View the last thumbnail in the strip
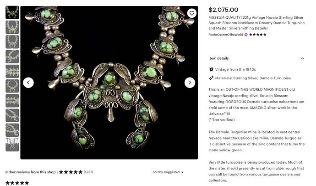Screen dimensions: 316x186 [x=12, y=145]
